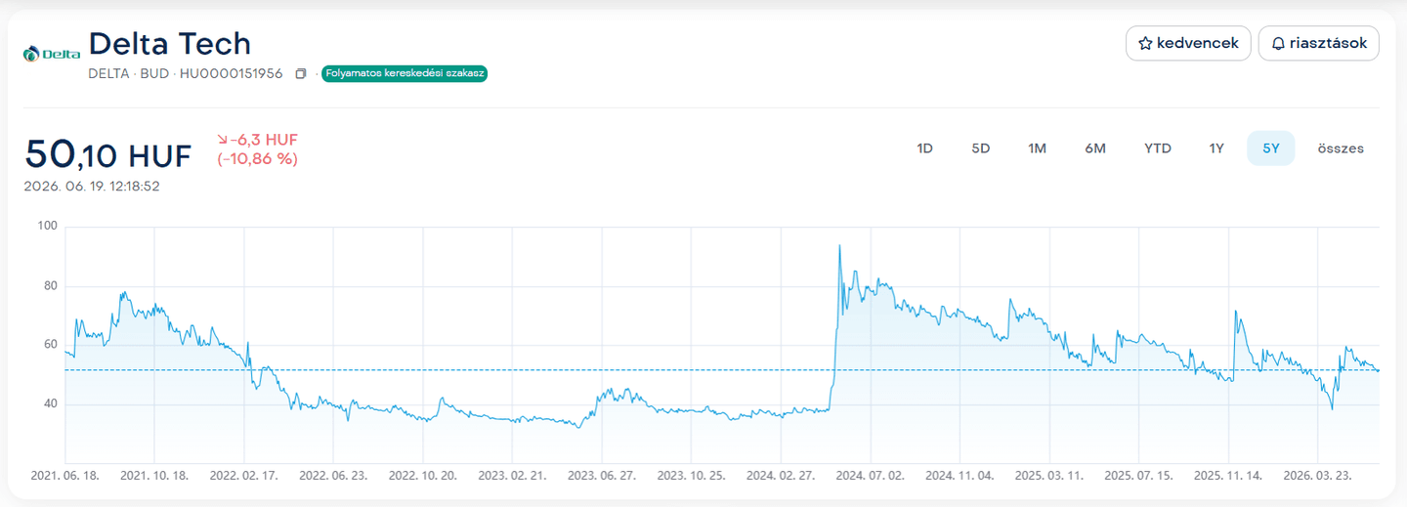Click the 2025. 03. 11. date label
1407x507 pixels.
[1049, 476]
